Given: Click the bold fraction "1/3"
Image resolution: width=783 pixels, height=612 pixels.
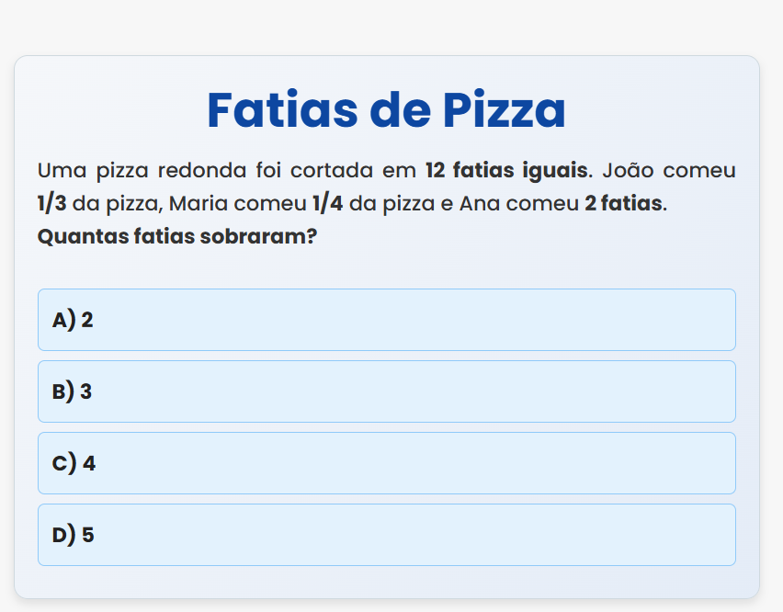Looking at the screenshot, I should 51,203.
